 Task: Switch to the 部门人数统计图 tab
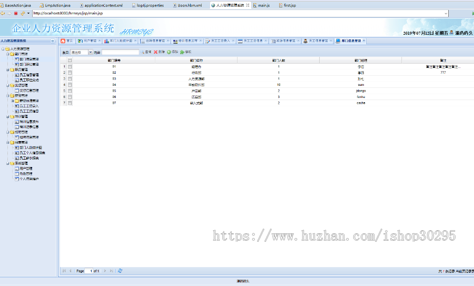(x=120, y=41)
